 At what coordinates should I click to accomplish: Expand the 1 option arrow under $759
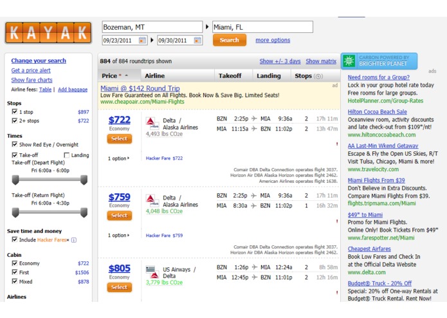pyautogui.click(x=128, y=236)
